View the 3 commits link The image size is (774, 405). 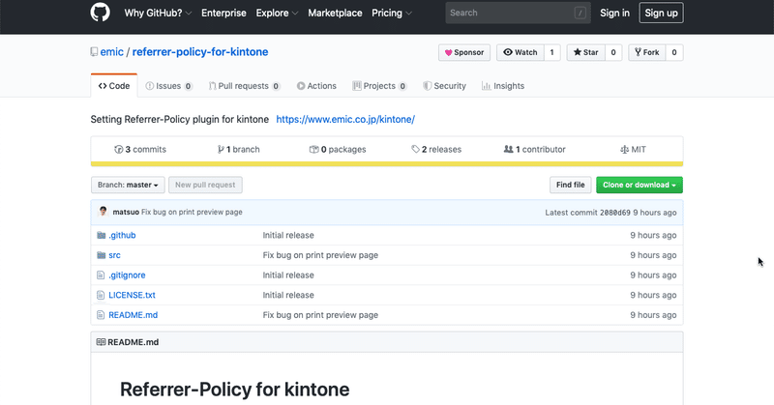(140, 149)
